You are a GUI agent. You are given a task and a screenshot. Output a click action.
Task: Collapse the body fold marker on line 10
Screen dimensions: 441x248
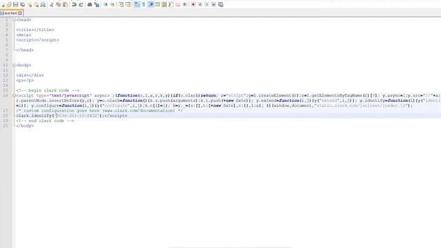pos(14,65)
